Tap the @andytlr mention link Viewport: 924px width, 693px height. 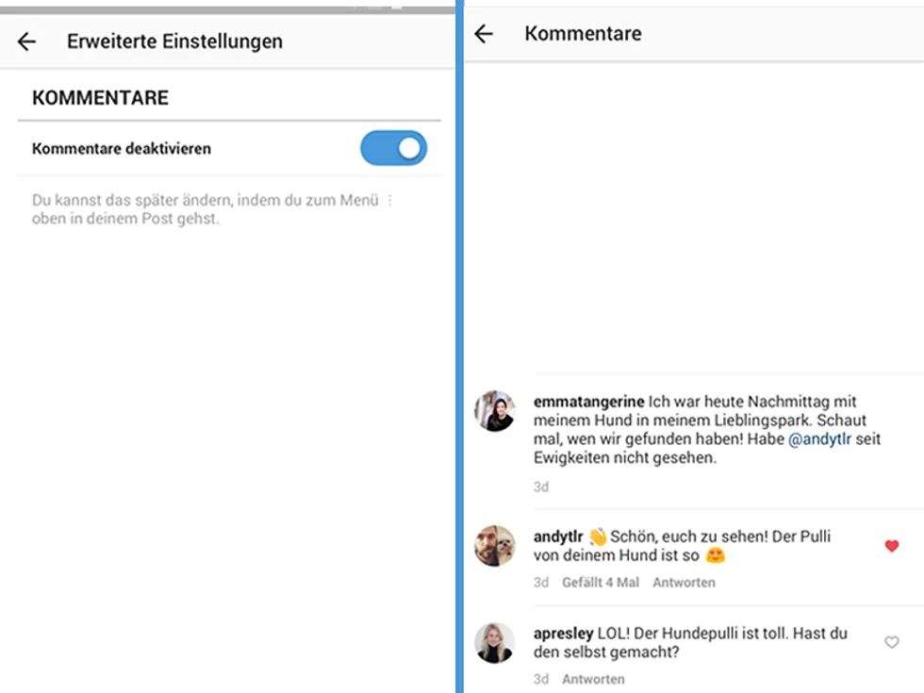point(819,439)
